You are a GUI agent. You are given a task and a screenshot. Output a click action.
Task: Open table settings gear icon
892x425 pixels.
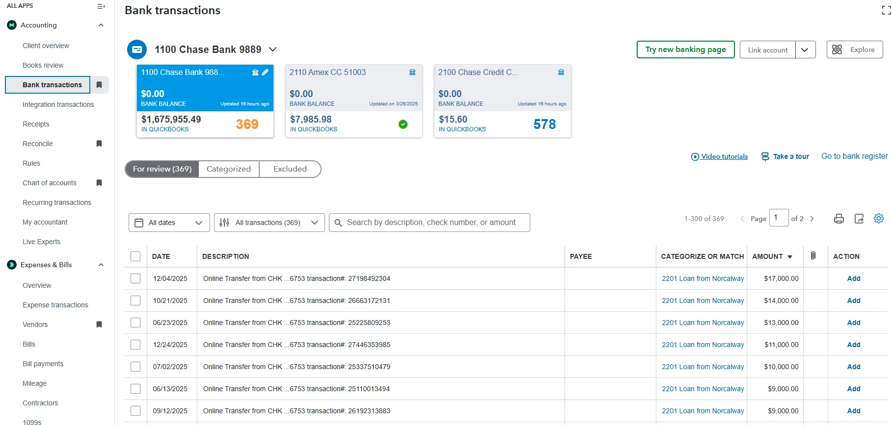click(878, 218)
